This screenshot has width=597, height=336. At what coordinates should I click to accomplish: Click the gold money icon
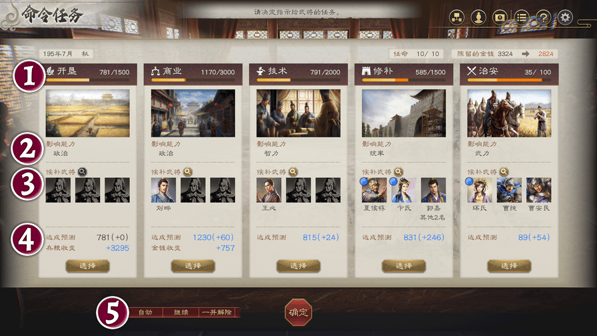[500, 17]
